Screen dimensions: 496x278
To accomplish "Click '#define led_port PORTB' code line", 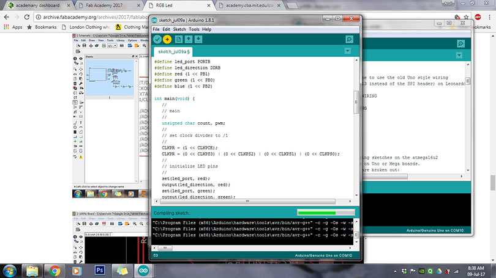I will pos(182,62).
